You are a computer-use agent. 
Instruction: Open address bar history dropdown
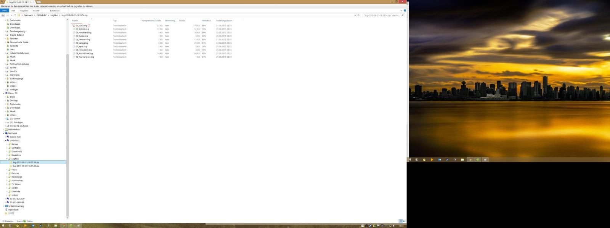click(355, 15)
